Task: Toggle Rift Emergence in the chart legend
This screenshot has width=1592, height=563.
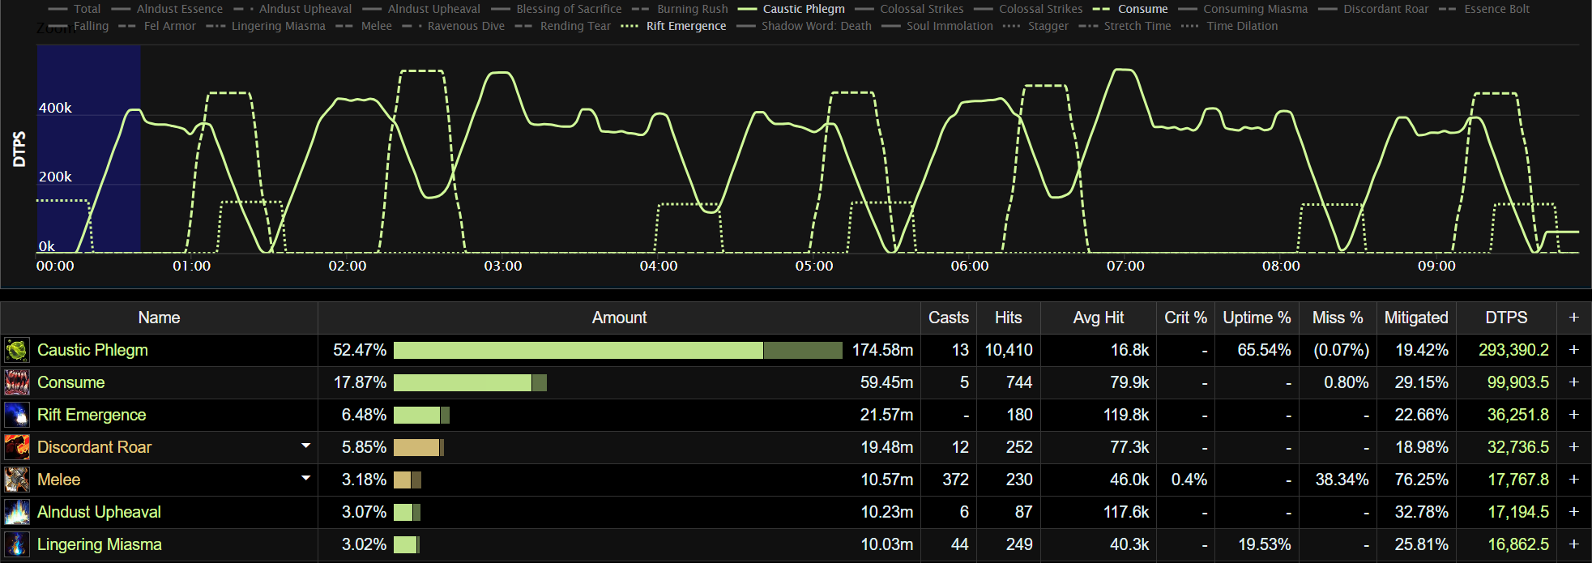Action: (685, 26)
